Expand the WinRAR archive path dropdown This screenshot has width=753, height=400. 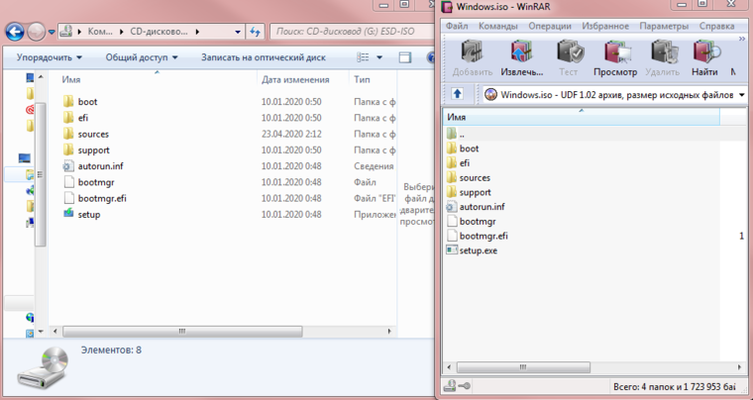click(741, 95)
